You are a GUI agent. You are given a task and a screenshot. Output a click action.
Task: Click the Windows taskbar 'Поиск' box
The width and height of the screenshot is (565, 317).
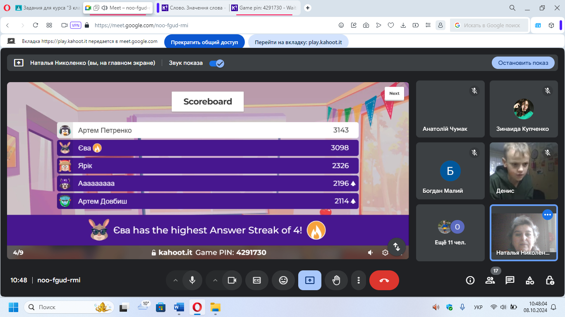pos(69,307)
